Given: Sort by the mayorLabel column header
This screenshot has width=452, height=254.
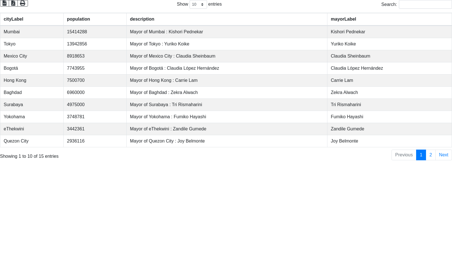Looking at the screenshot, I should [343, 19].
